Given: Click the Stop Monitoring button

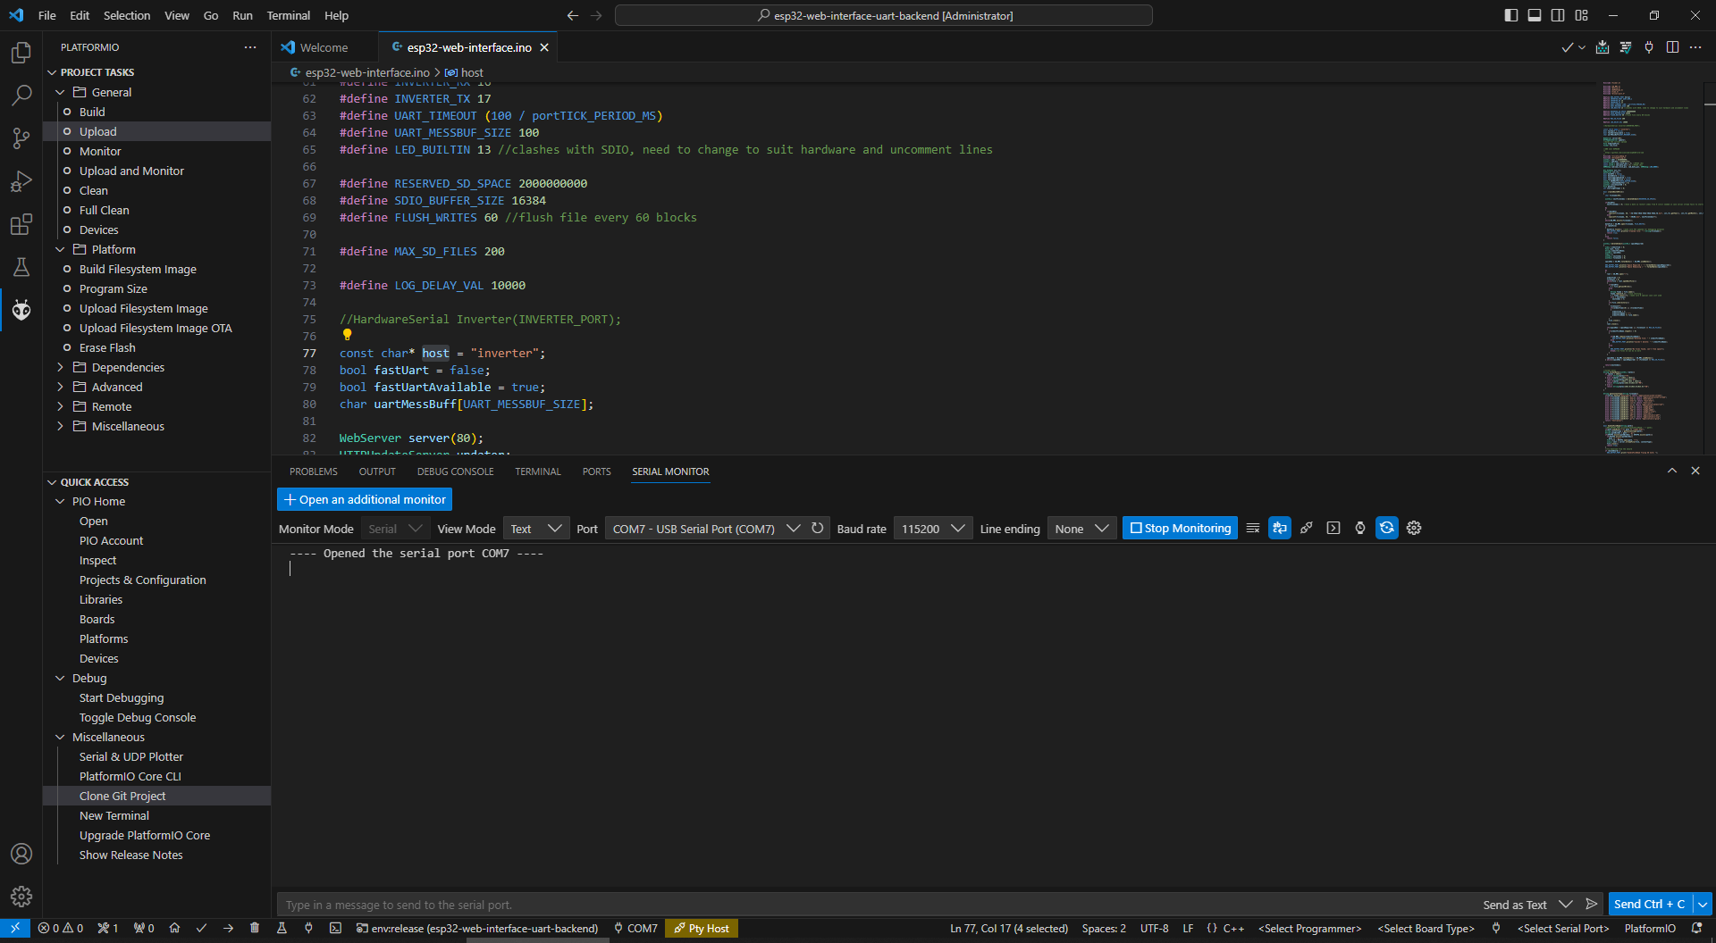Looking at the screenshot, I should click(x=1180, y=529).
